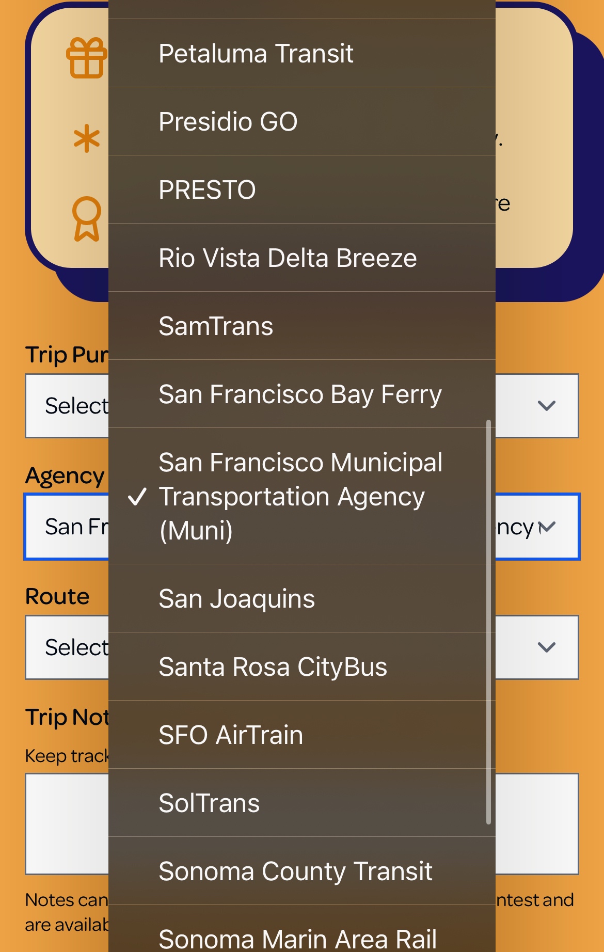
Task: Click the checkmark beside the Muni option
Action: coord(137,497)
